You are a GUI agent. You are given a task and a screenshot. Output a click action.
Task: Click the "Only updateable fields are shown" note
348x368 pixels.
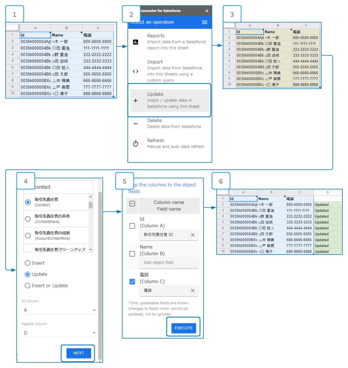pos(159,309)
